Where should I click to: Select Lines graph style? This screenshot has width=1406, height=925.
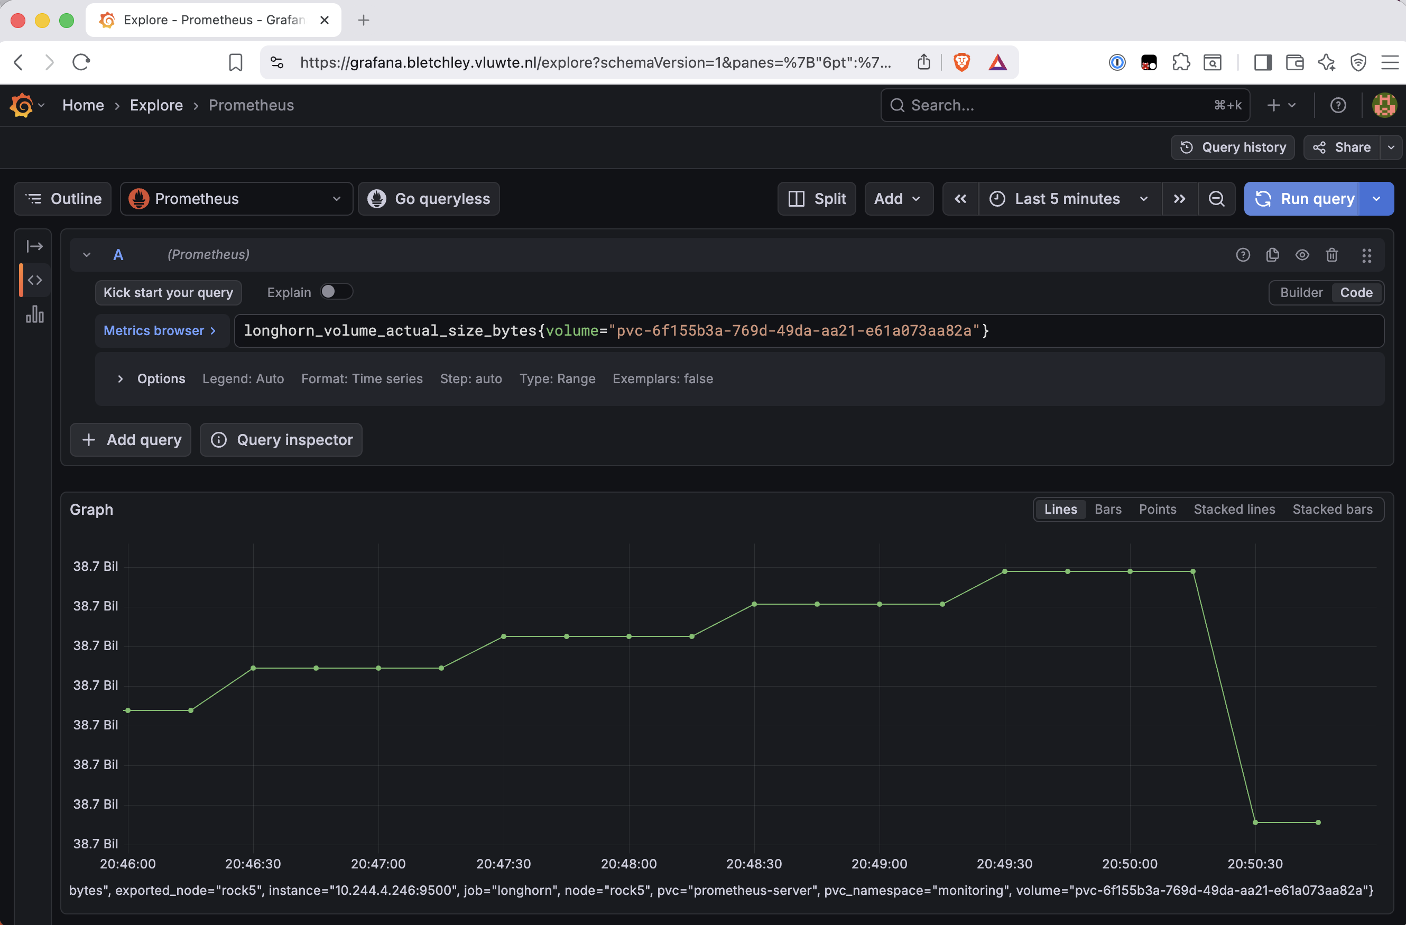[x=1060, y=509]
